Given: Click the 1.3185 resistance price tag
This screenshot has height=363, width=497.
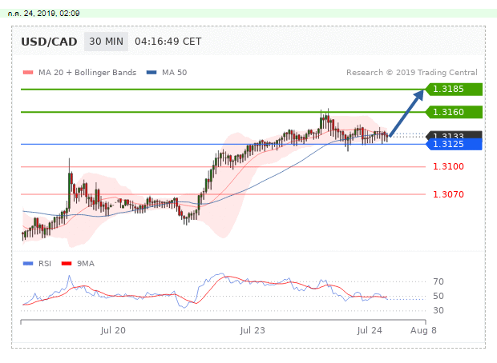Looking at the screenshot, I should click(x=454, y=90).
